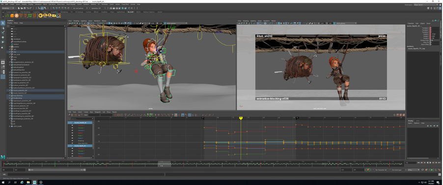Expand the prop node in Outliner

(10, 57)
